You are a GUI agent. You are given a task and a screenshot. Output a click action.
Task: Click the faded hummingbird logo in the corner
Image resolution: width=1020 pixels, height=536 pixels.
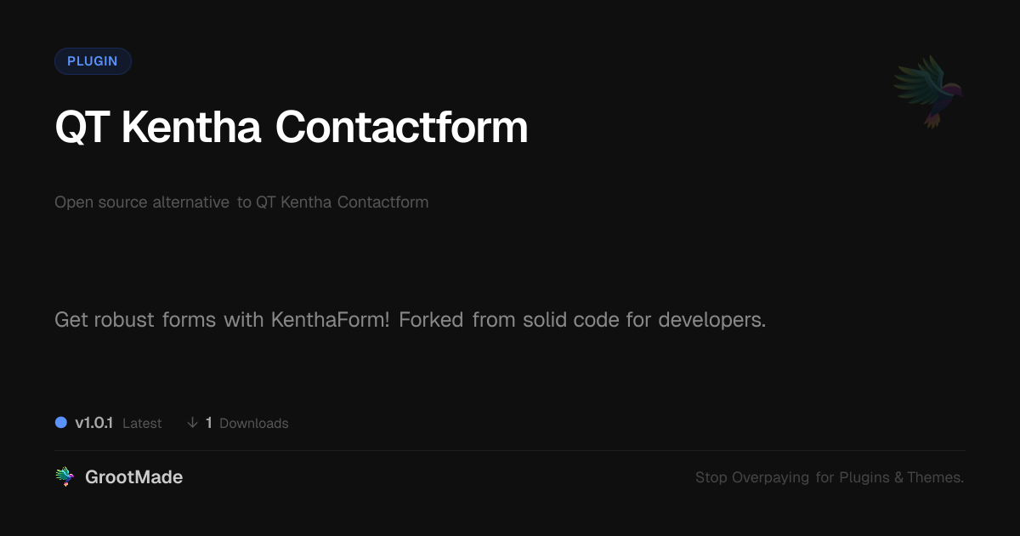tap(928, 91)
